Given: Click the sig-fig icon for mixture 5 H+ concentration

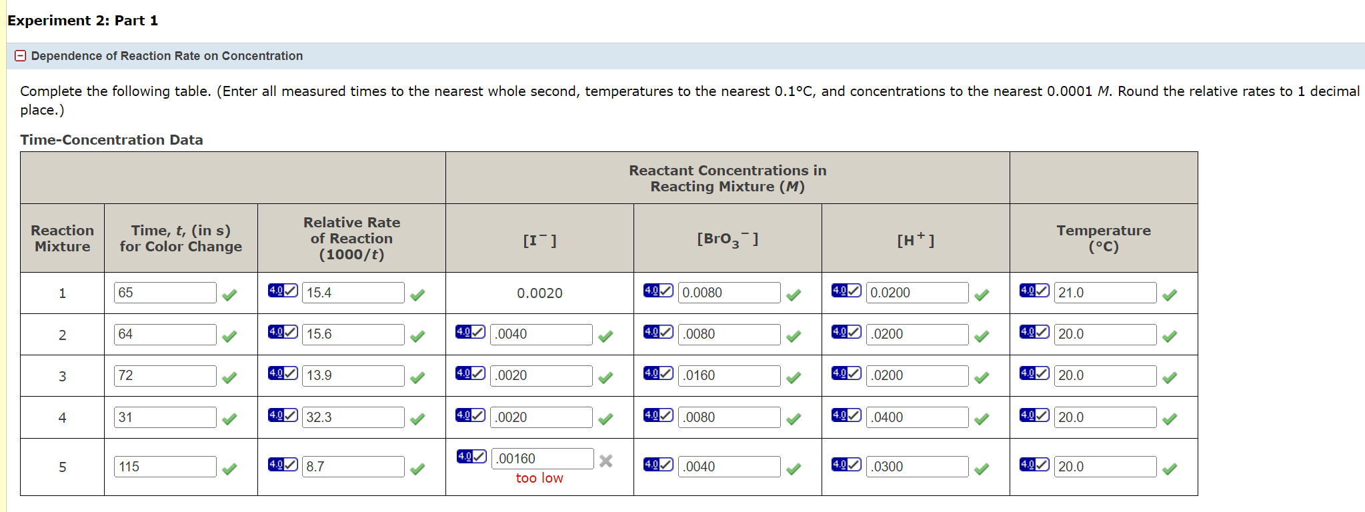Looking at the screenshot, I should [846, 465].
